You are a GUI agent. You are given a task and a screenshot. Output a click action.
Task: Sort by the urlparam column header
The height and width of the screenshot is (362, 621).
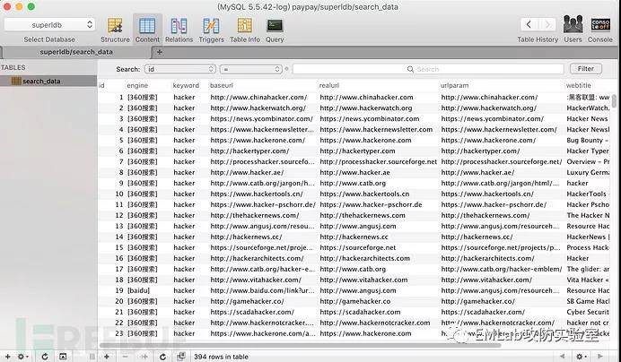coord(502,85)
